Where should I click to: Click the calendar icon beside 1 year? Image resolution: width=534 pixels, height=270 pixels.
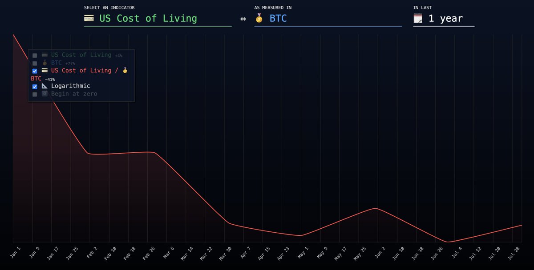[x=418, y=18]
